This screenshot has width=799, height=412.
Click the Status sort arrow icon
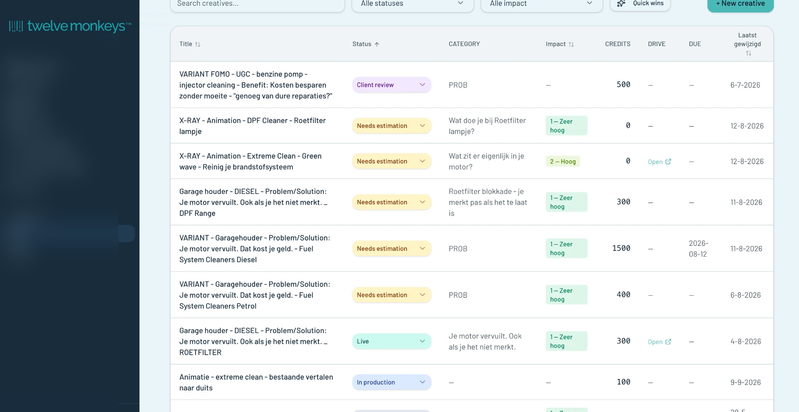[x=377, y=44]
